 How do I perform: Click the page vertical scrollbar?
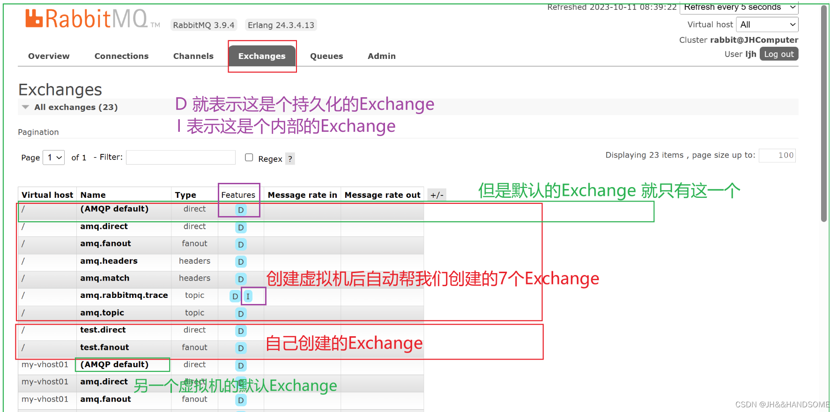click(824, 114)
